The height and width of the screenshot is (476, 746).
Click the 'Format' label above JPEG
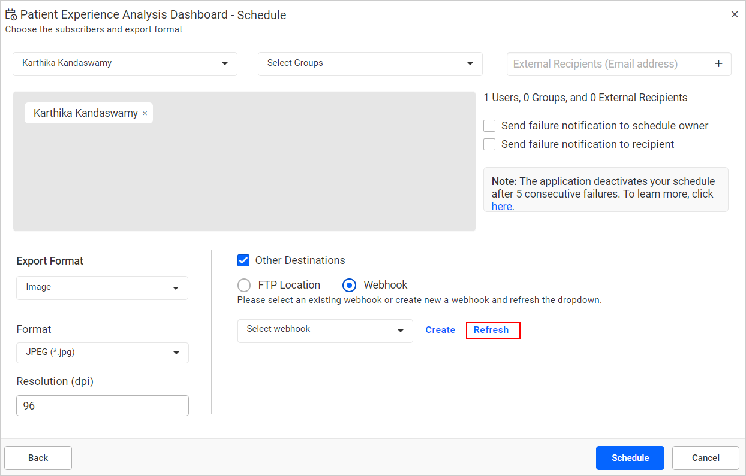click(x=34, y=329)
